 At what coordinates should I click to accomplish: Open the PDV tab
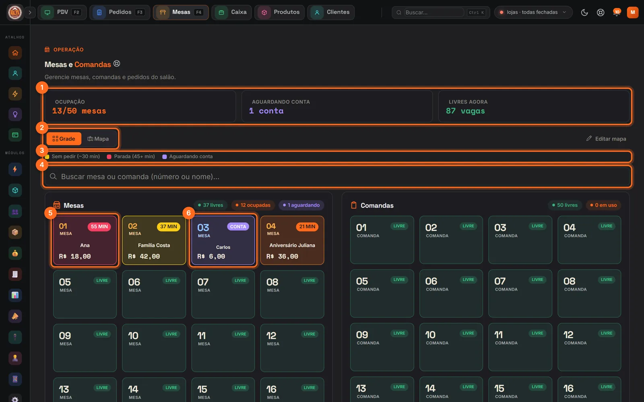coord(62,12)
